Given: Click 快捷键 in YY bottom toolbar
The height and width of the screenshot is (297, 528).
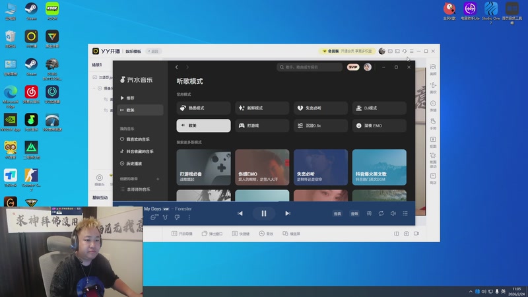Looking at the screenshot, I should click(x=241, y=234).
